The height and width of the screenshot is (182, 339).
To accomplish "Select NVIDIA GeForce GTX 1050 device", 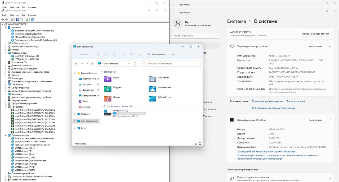I will (x=27, y=59).
